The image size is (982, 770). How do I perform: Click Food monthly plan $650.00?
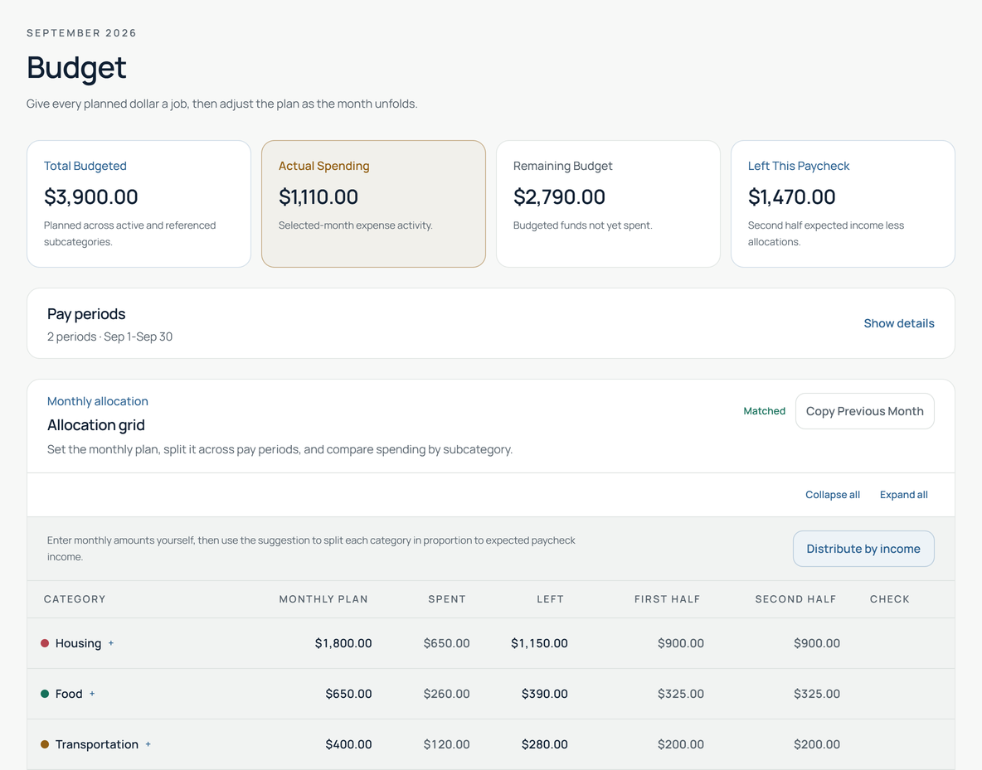tap(348, 694)
